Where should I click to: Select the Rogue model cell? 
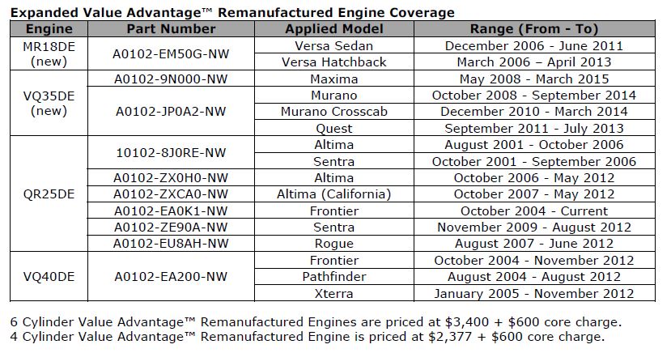[x=332, y=244]
